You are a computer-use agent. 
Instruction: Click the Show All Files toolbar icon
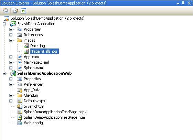pyautogui.click(x=15, y=11)
